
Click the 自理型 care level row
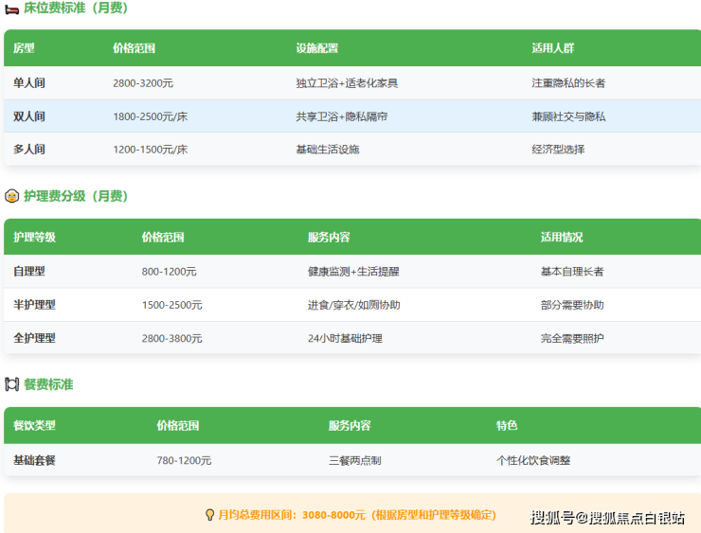coord(29,272)
